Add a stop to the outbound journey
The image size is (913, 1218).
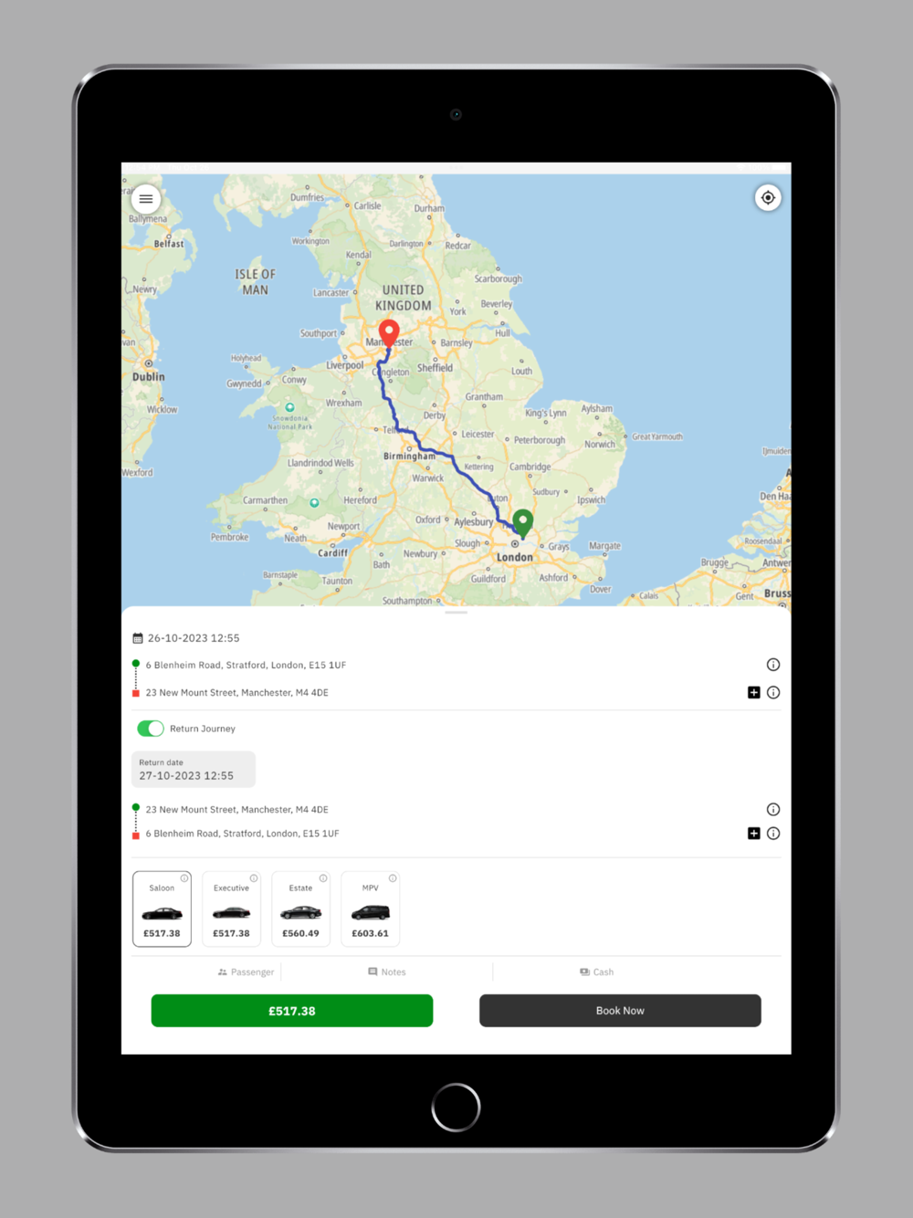(x=754, y=692)
